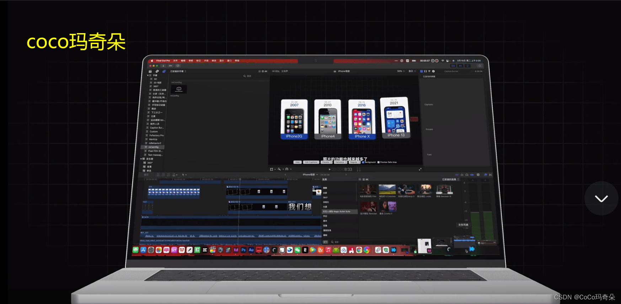Click the Help button in the viewer

pyautogui.click(x=298, y=162)
